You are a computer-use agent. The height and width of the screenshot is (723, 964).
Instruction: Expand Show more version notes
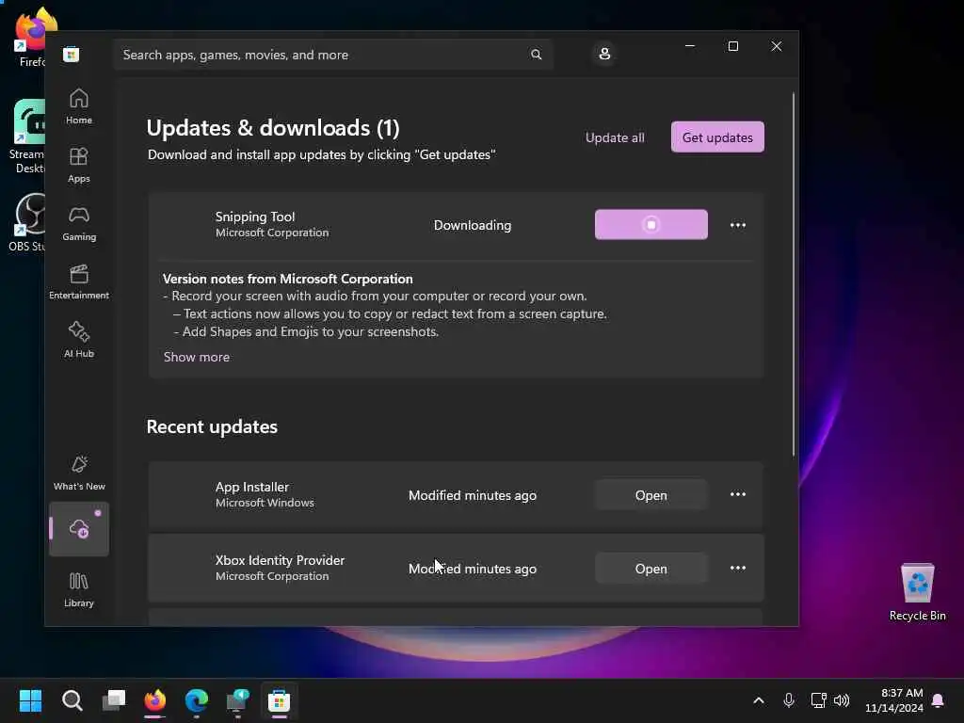[x=197, y=357]
